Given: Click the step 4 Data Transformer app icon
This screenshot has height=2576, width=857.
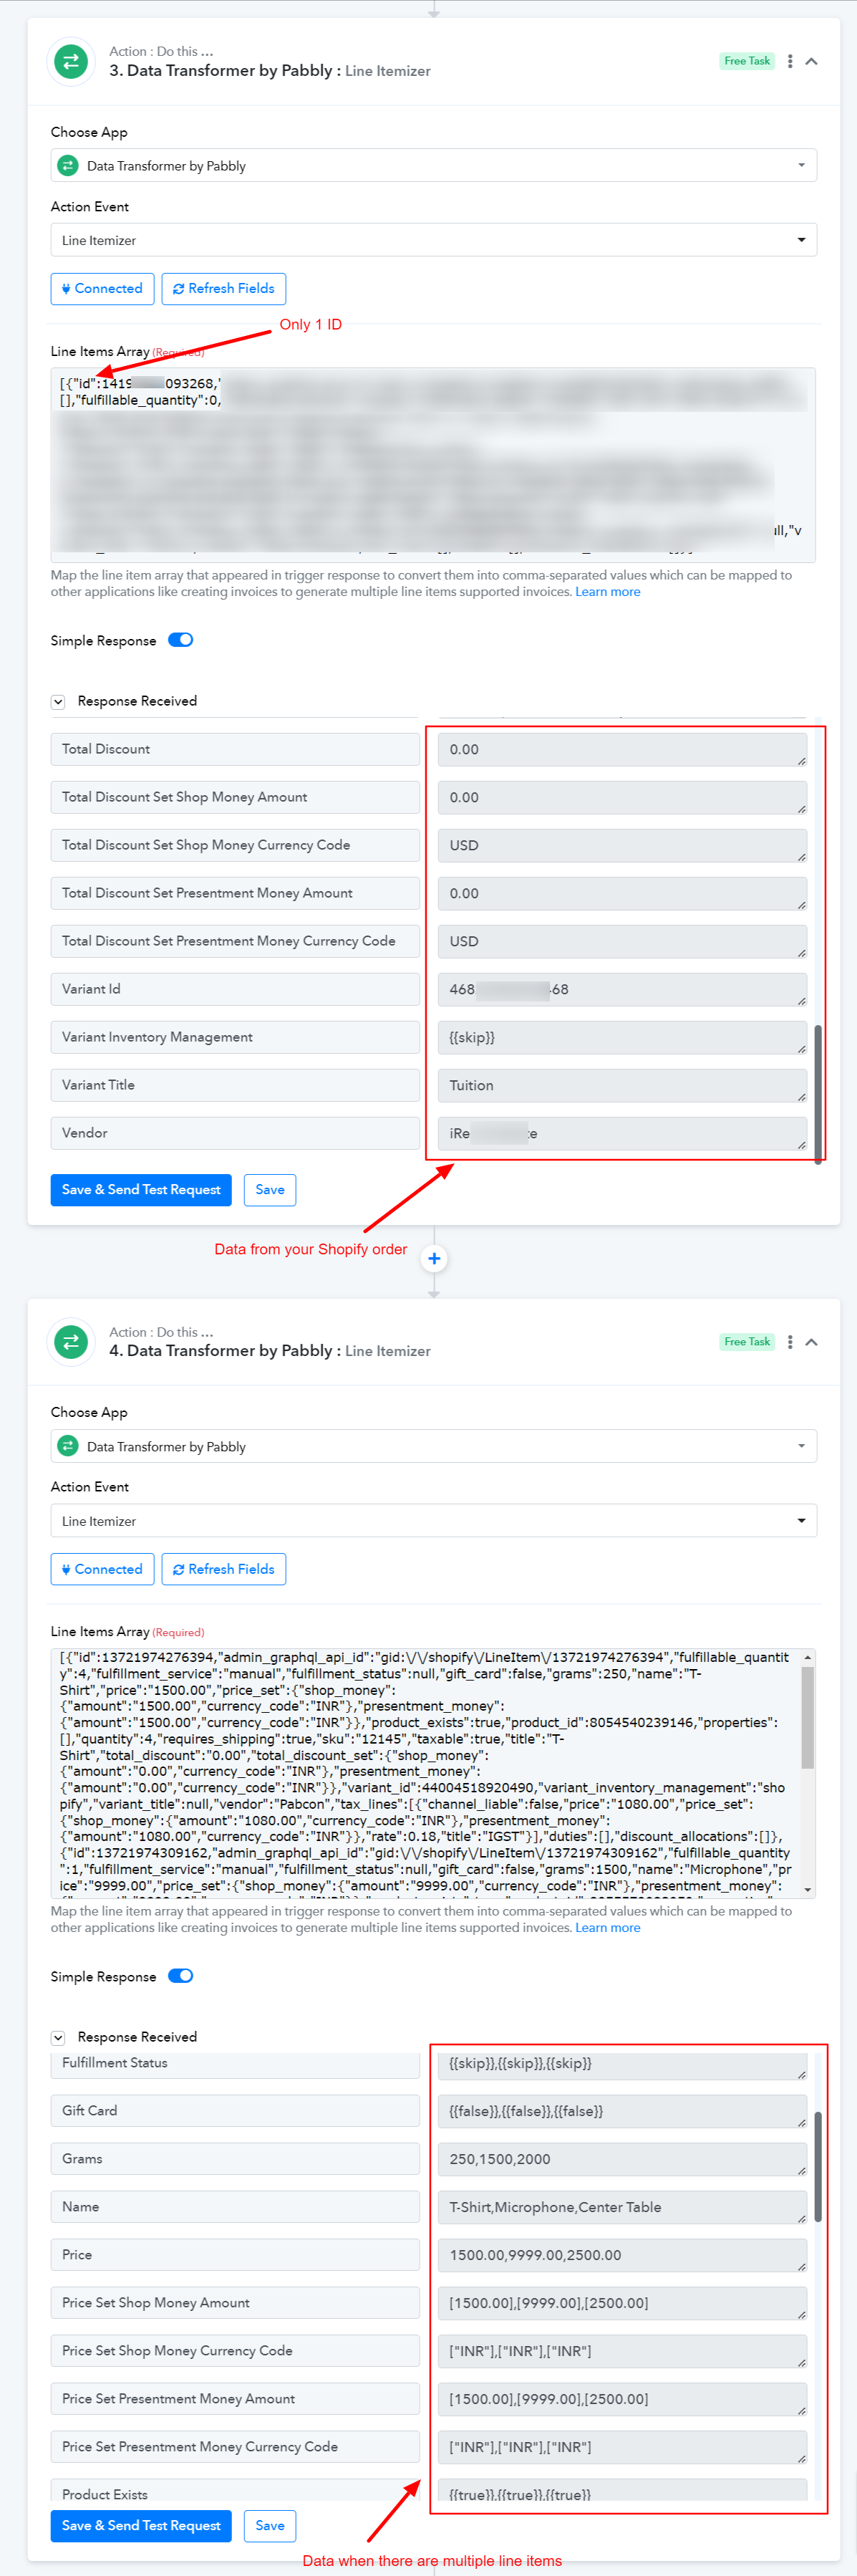Looking at the screenshot, I should click(x=71, y=1342).
